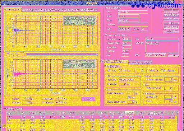Click the first magnifier icon under the upper graph
Screen dimensions: 184x131
(12, 54)
